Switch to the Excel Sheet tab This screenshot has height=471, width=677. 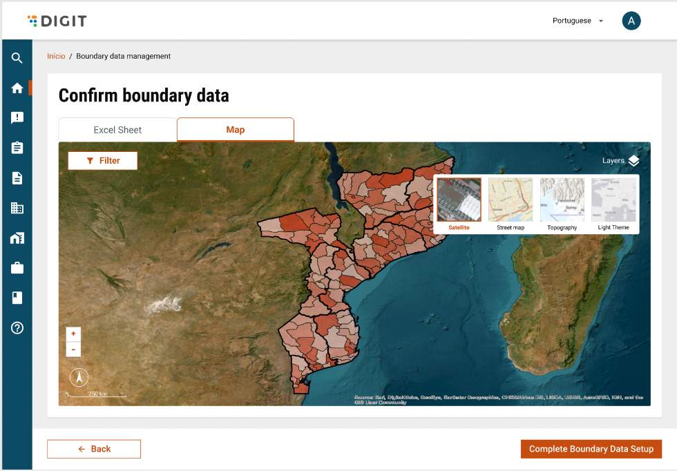coord(117,130)
